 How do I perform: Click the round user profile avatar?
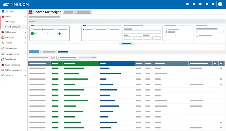220,4
